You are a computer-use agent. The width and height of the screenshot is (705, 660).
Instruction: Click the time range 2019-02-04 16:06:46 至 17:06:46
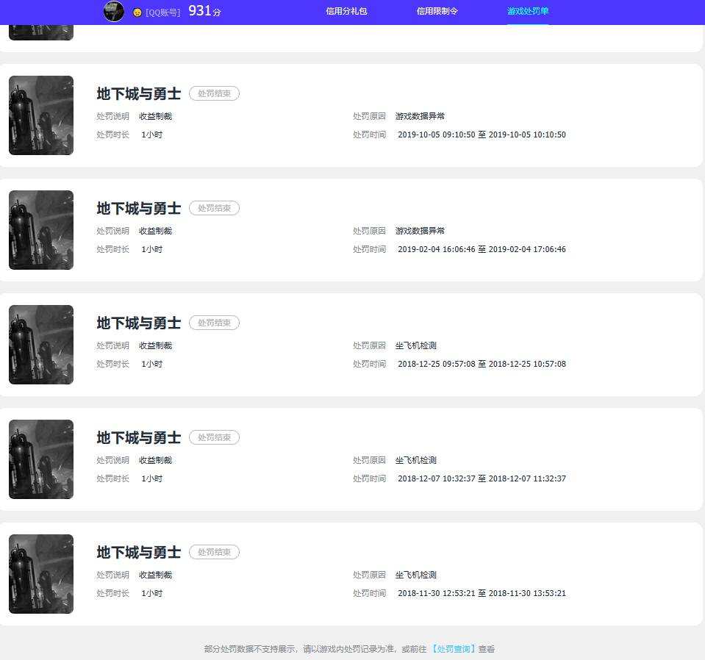click(x=482, y=249)
